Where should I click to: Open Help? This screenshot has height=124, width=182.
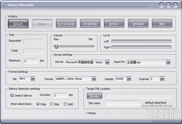[x=162, y=24]
